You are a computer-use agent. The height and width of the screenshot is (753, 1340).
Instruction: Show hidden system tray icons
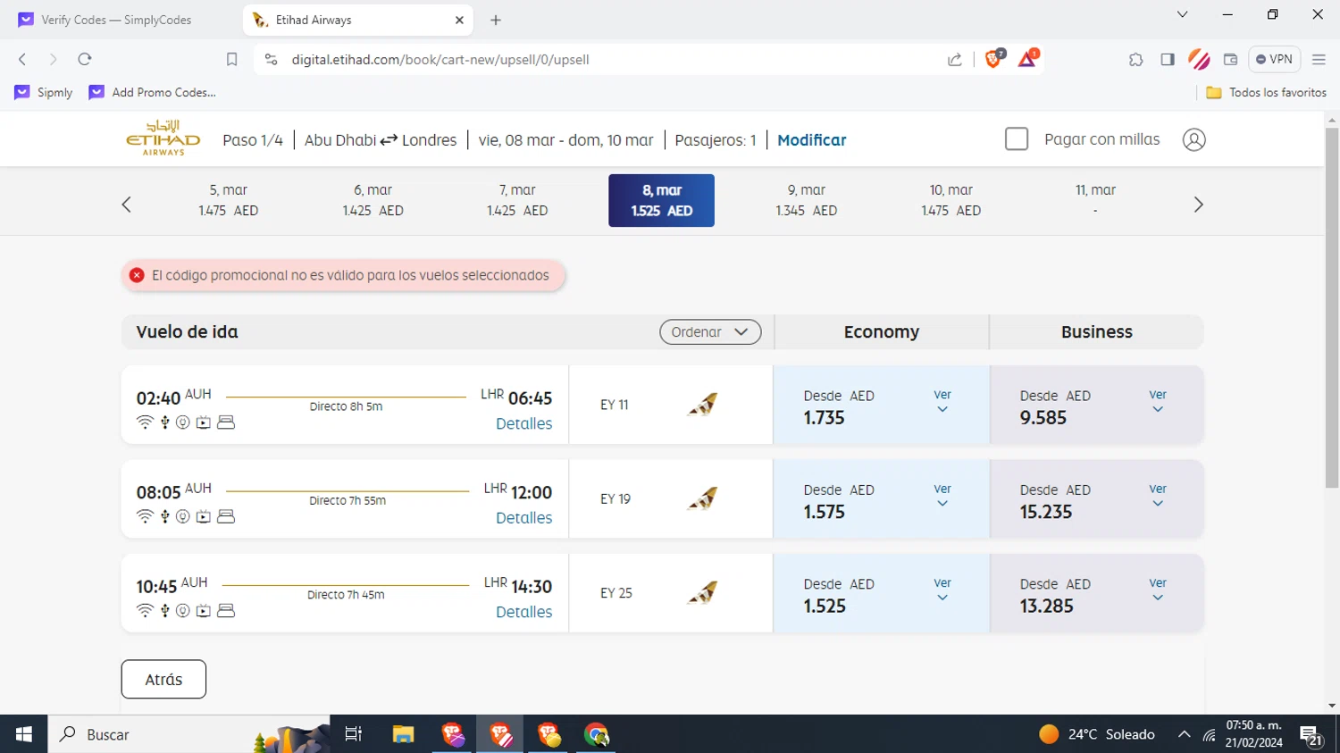tap(1185, 734)
